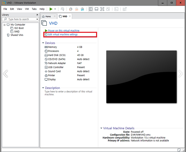186x152 pixels.
Task: Click the stretch guest toolbar icon
Action: tap(125, 9)
